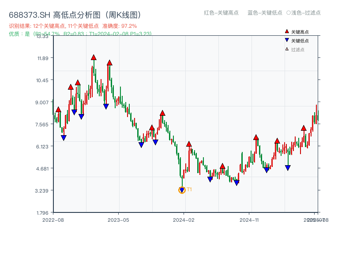This screenshot has height=265, width=353.
Task: Click the 9.007 y-axis label
Action: 42,102
